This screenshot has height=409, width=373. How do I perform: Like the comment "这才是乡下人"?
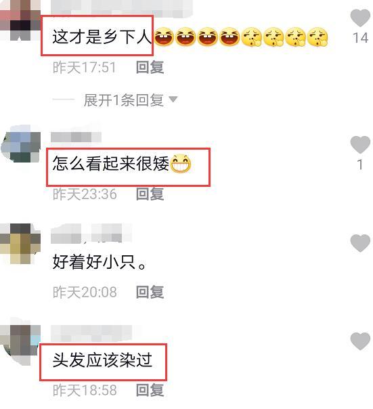[360, 18]
